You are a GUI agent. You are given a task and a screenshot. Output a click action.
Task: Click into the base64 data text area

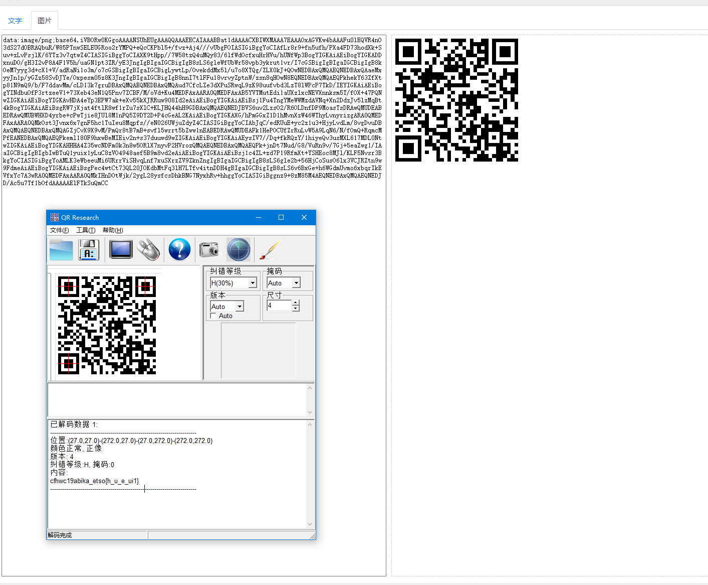[x=193, y=305]
